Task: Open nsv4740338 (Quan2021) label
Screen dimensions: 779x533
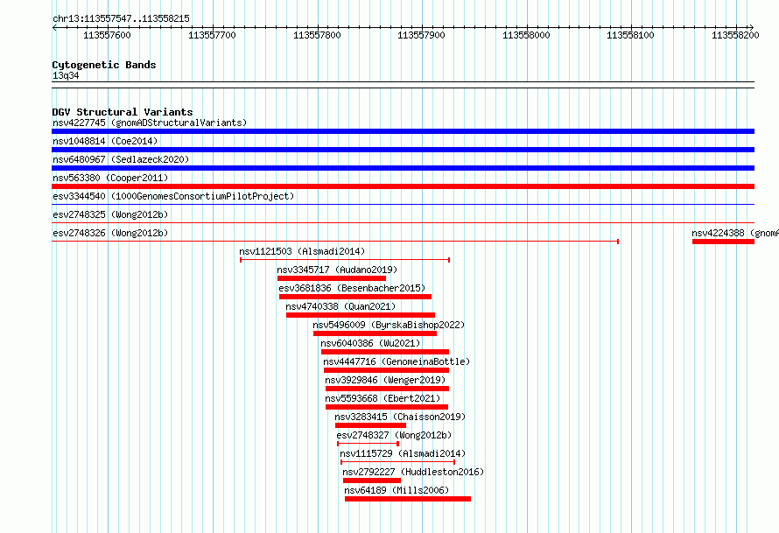Action: pos(340,306)
